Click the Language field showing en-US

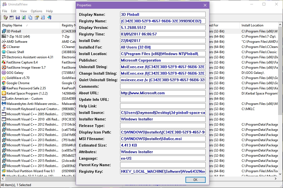click(x=163, y=158)
